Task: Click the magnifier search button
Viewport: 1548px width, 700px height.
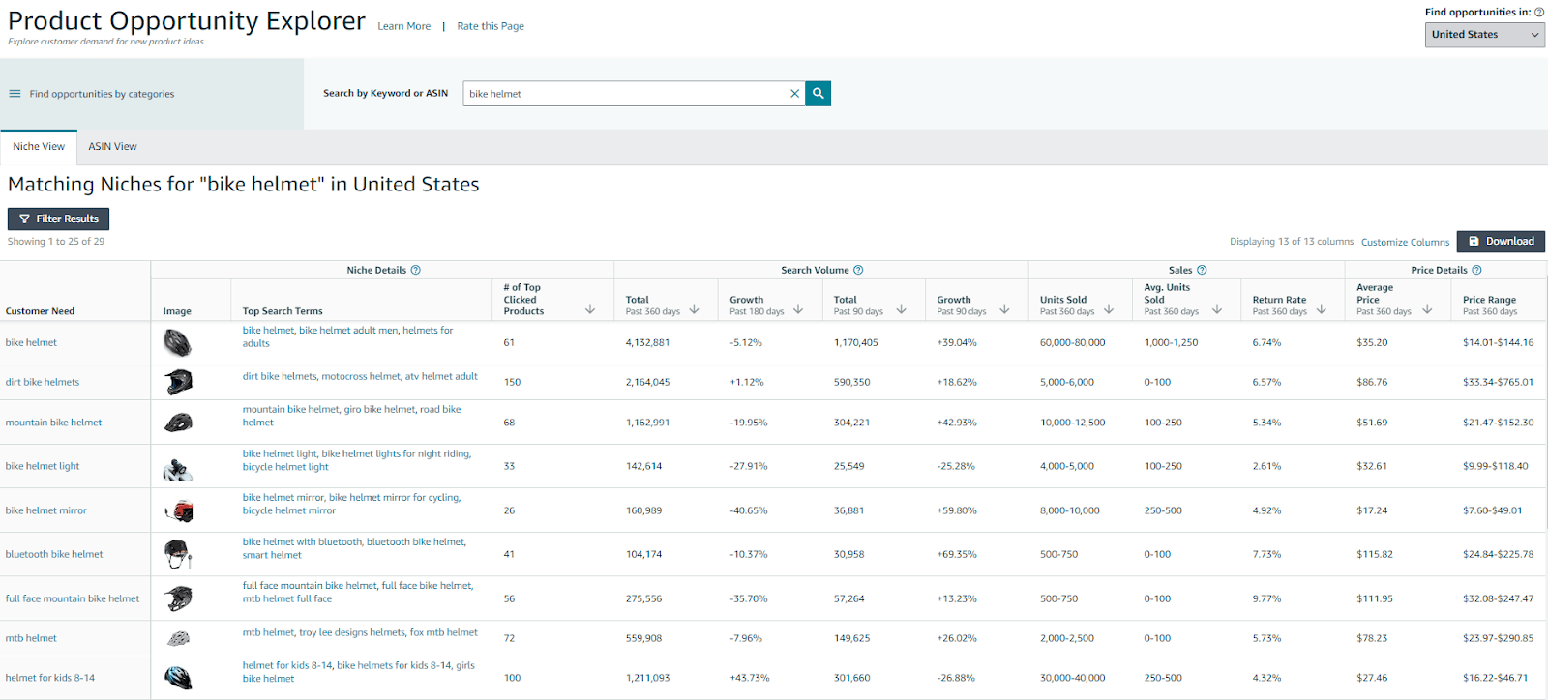Action: click(x=819, y=94)
